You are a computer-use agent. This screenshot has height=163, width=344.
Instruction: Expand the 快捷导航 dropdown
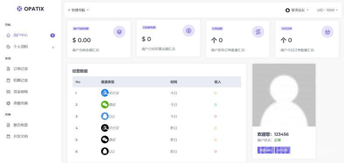(x=78, y=10)
